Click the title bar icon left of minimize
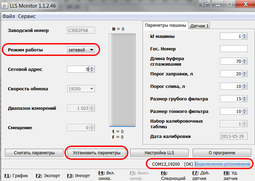Viewport: 255px width, 181px height. click(205, 3)
